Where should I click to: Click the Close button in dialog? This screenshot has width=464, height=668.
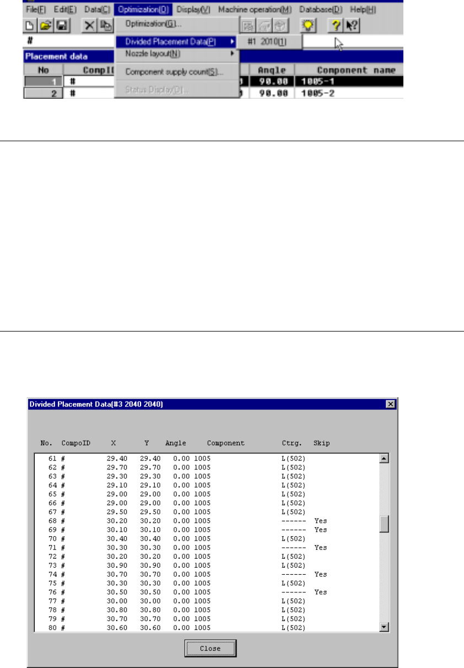(x=211, y=648)
